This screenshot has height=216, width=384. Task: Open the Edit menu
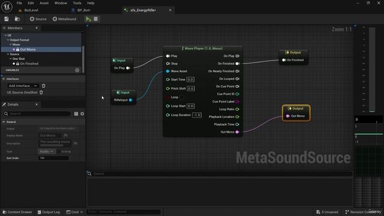31,3
